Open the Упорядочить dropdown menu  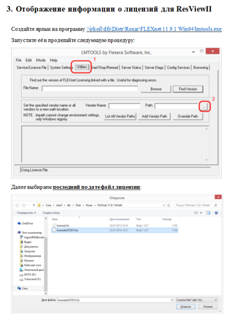(26, 213)
